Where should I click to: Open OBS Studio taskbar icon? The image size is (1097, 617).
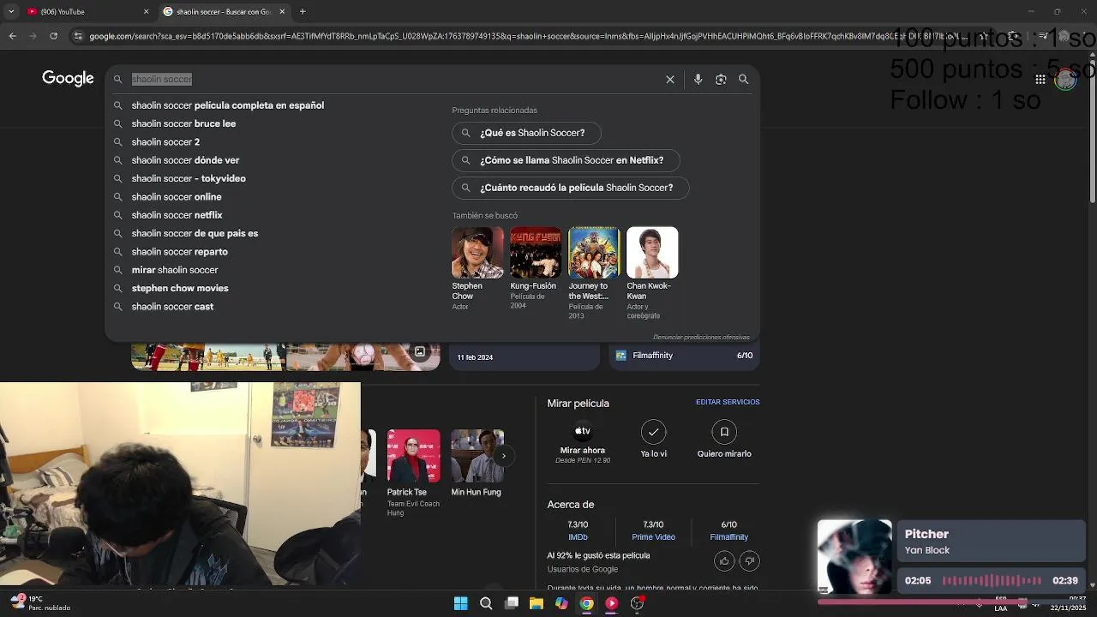(637, 603)
